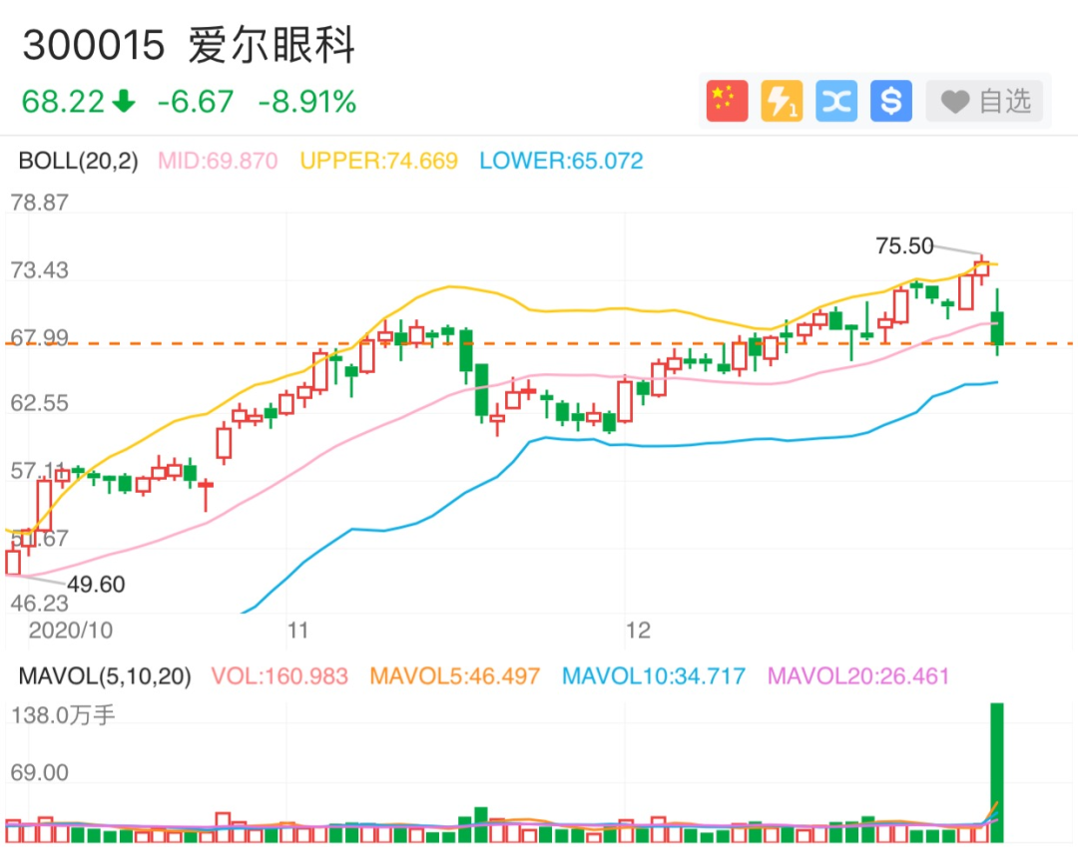
Task: Open the MAVOL(5,10,20) indicator settings
Action: click(105, 676)
